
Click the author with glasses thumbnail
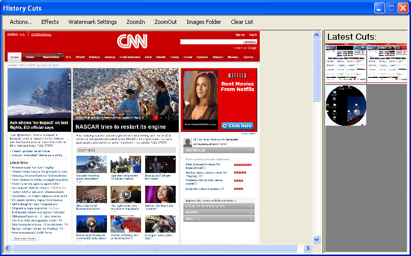(x=160, y=194)
